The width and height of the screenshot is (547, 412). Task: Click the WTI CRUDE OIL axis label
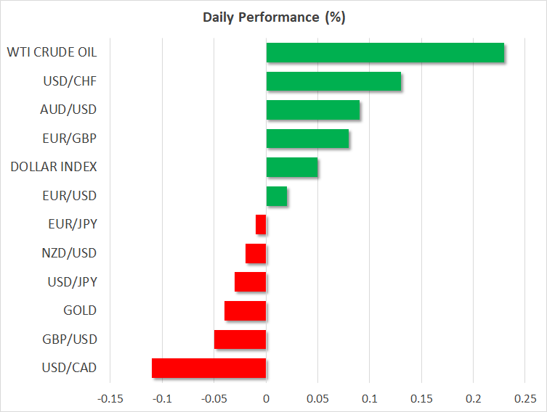[x=52, y=53]
